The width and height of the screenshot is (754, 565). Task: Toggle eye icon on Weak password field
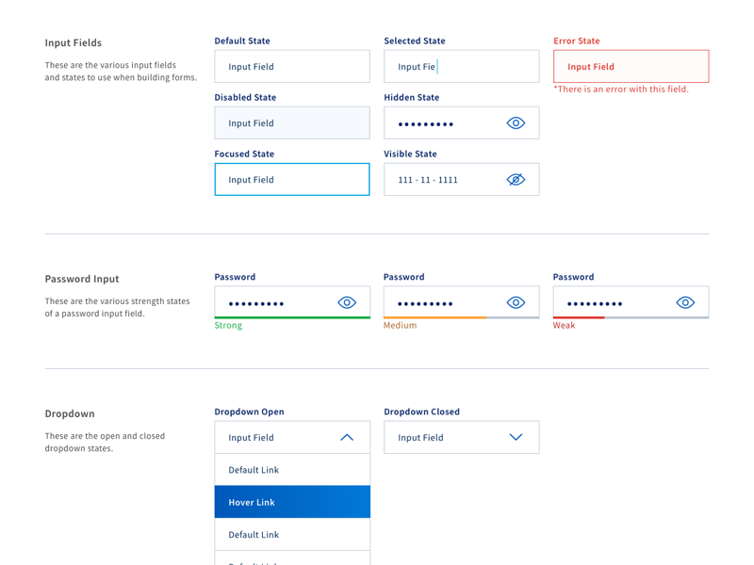pyautogui.click(x=685, y=302)
